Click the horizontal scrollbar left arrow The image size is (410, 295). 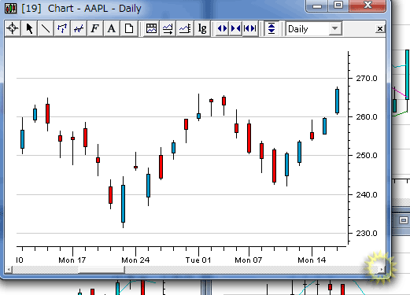(x=9, y=269)
